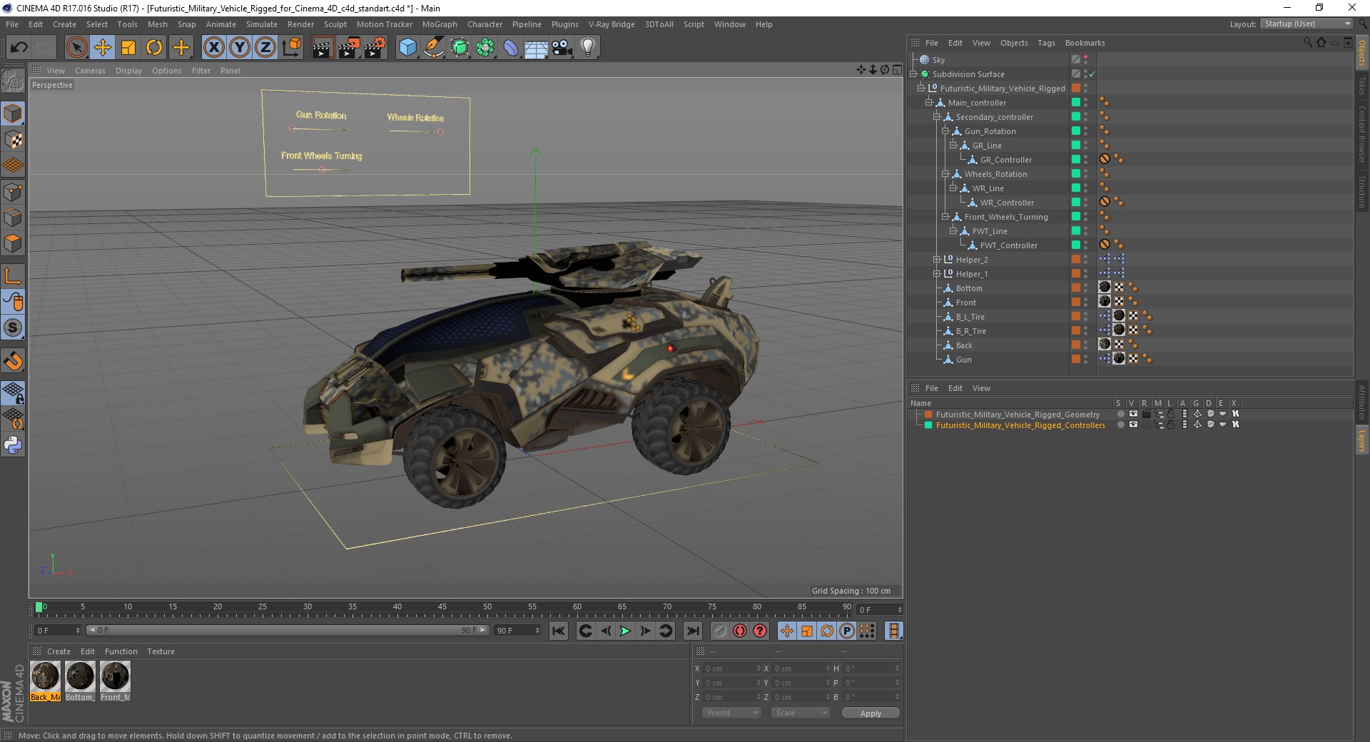Add a Cube primitive object
Screen dimensions: 1370x742
tap(407, 48)
